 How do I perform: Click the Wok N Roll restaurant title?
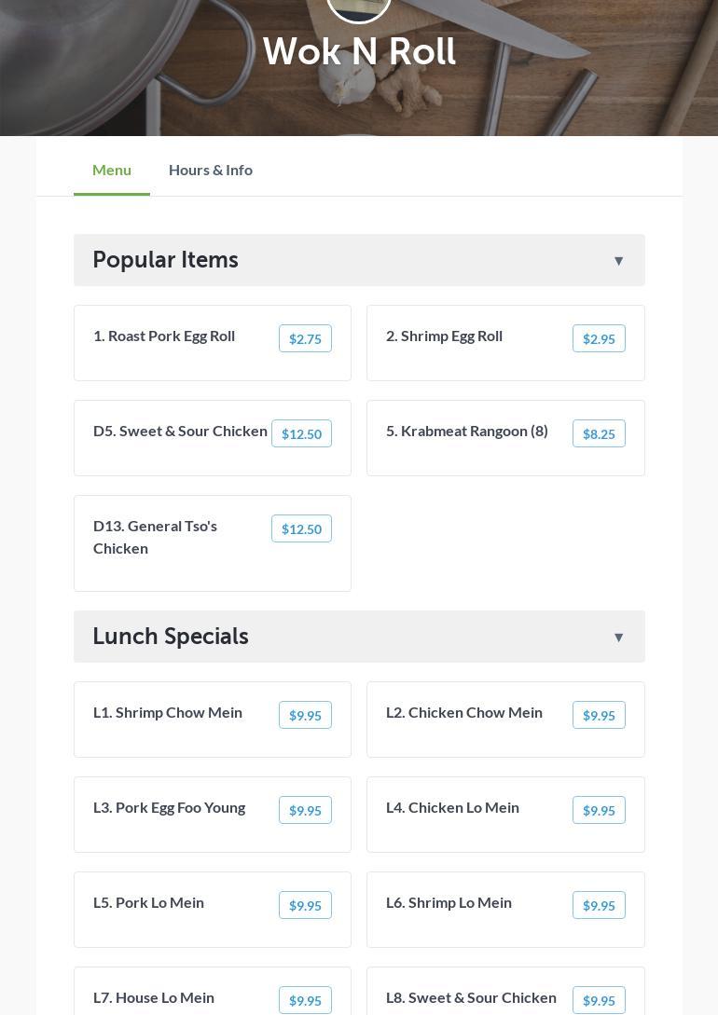(359, 52)
